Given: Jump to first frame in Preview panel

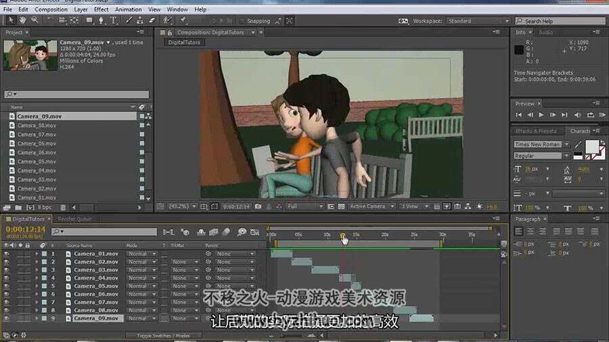Looking at the screenshot, I should click(518, 115).
